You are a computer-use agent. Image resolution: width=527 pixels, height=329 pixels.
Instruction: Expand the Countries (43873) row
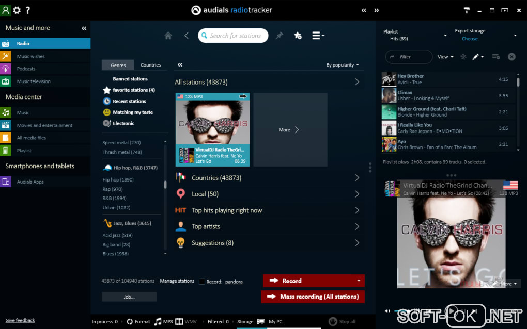coord(268,178)
